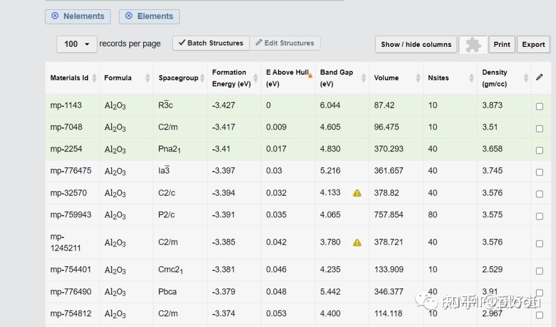Remove the Nelements filter via its x icon
Screen dimensions: 556x327
click(55, 16)
